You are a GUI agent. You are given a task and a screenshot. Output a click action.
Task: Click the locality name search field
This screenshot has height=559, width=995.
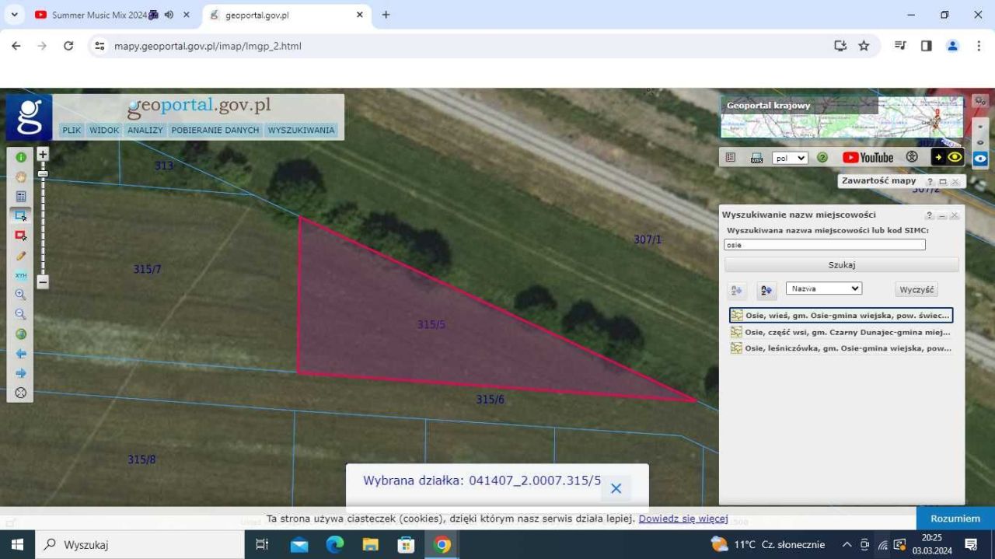(824, 245)
